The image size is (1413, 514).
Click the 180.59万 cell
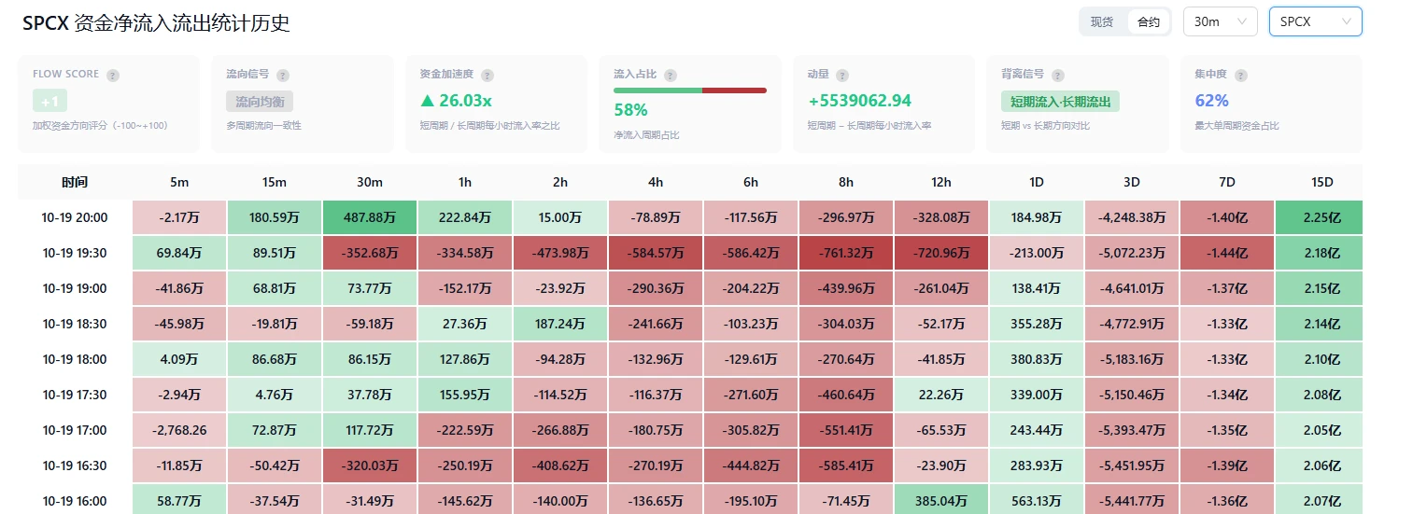pyautogui.click(x=275, y=217)
